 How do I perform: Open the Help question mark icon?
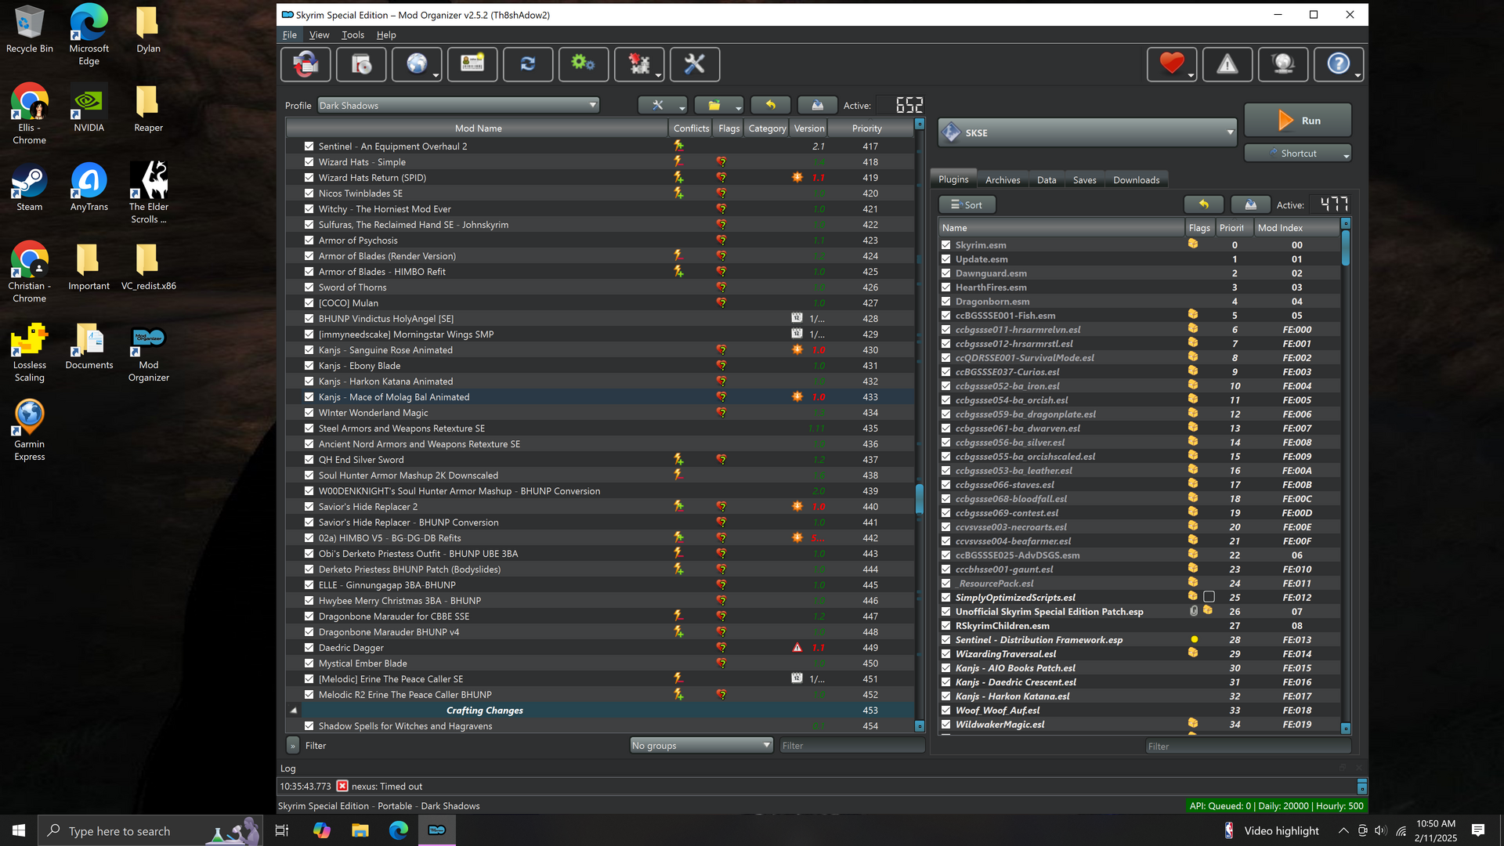[1338, 64]
